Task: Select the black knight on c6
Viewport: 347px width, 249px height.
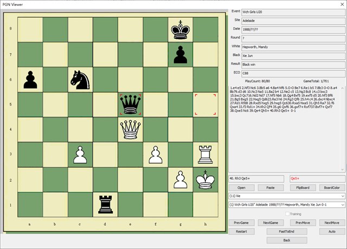Action: [80, 80]
